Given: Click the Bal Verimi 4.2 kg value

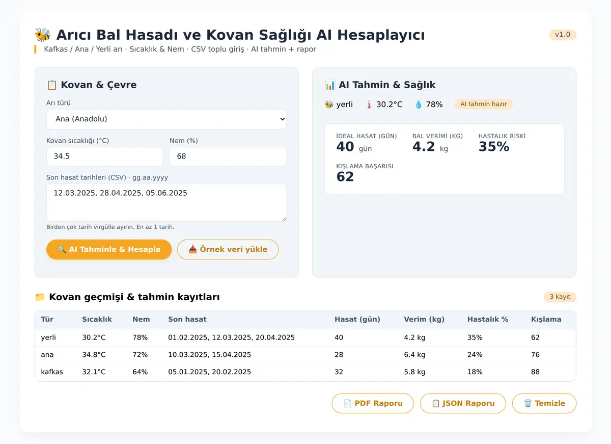Looking at the screenshot, I should click(x=430, y=147).
